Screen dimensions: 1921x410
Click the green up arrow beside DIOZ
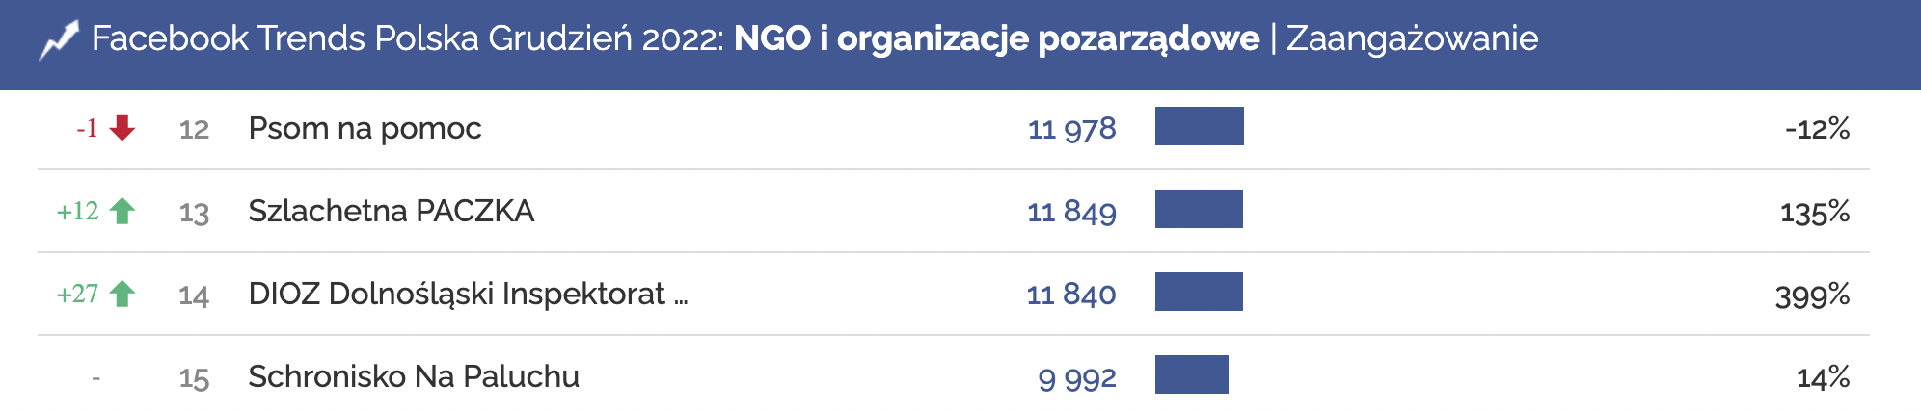point(122,294)
